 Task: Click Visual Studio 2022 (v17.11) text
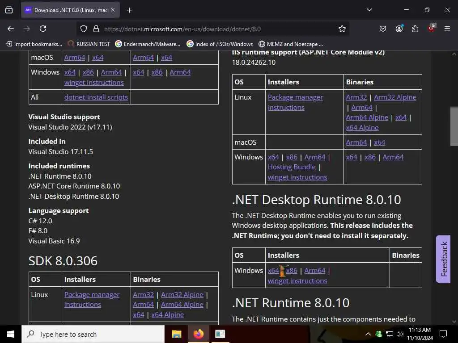click(x=70, y=127)
